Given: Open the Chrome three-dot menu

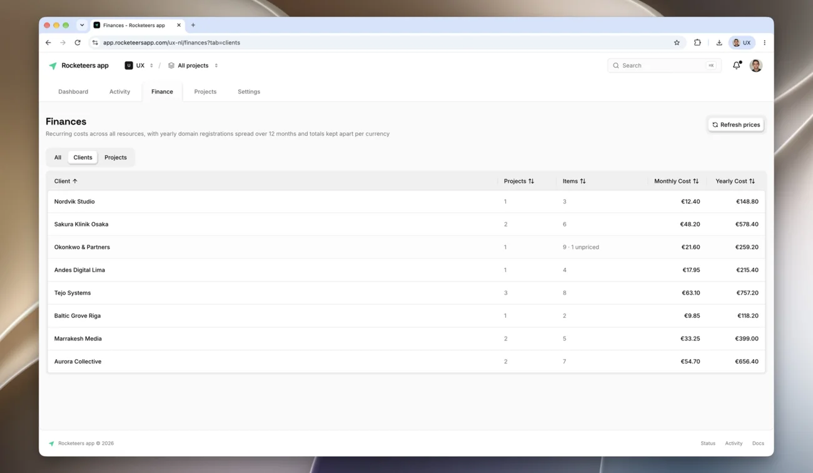Looking at the screenshot, I should (x=764, y=43).
